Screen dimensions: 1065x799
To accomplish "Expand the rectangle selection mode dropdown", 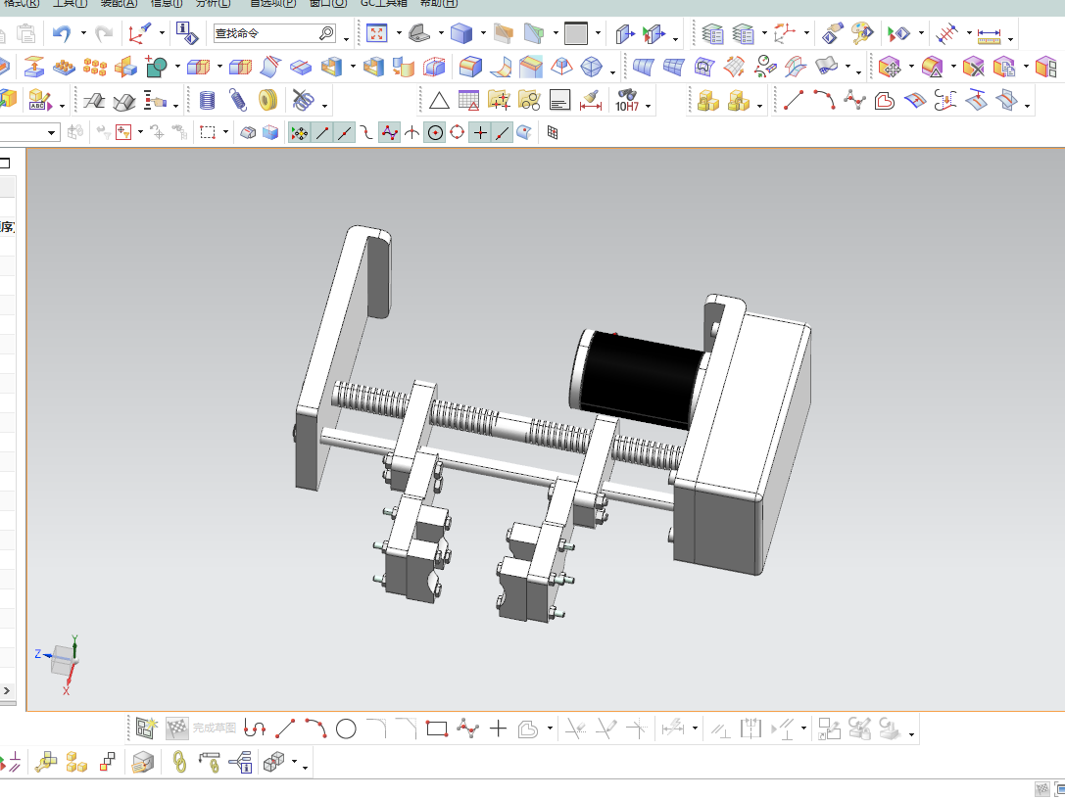I will tap(225, 132).
